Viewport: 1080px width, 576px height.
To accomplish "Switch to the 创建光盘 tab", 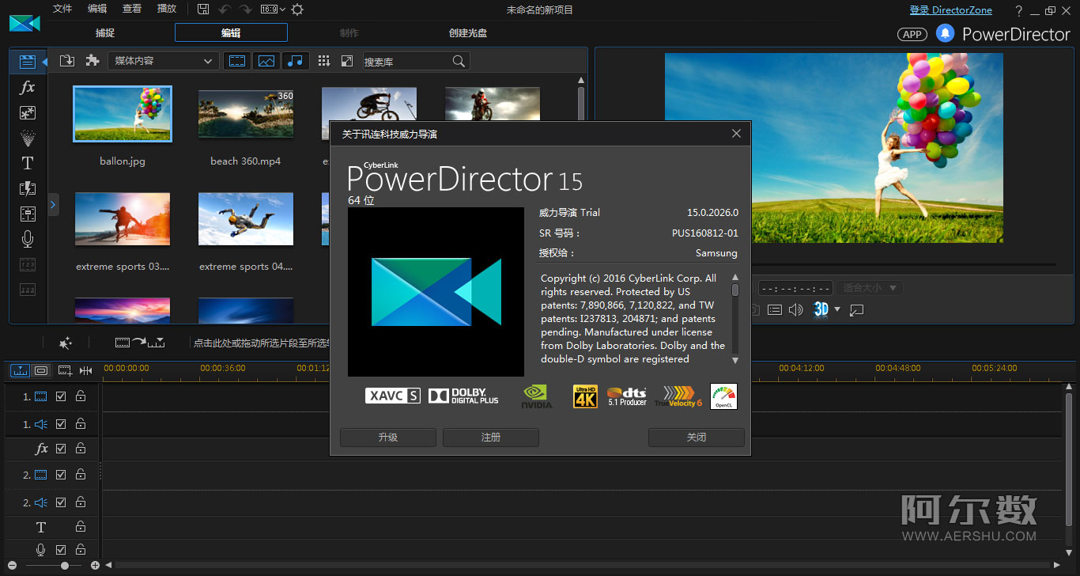I will click(468, 33).
